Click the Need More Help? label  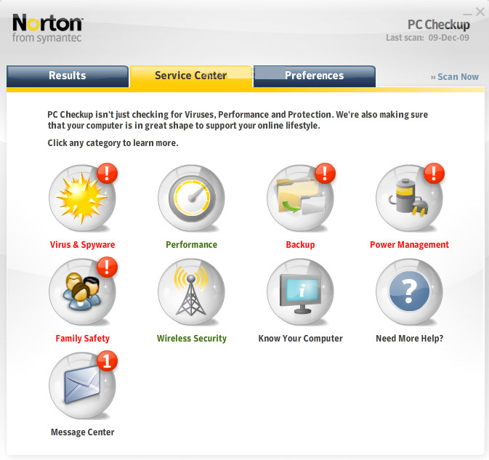click(410, 339)
